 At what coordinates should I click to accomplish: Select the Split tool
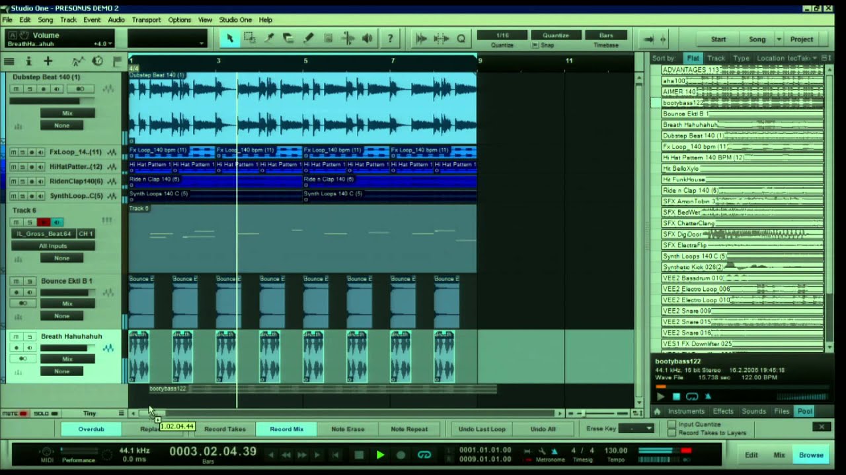[x=269, y=38]
